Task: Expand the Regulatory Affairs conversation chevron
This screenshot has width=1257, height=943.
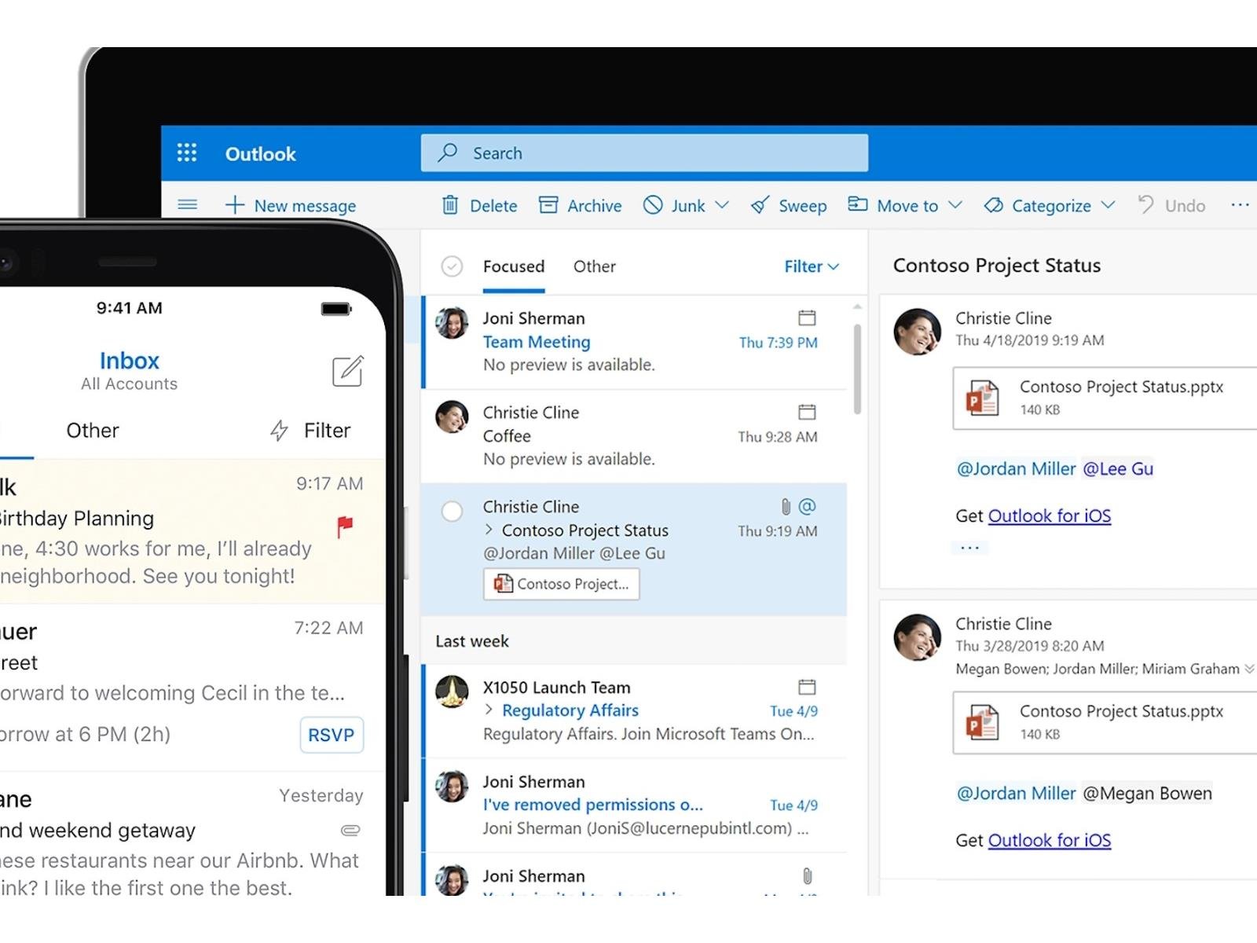Action: [489, 710]
